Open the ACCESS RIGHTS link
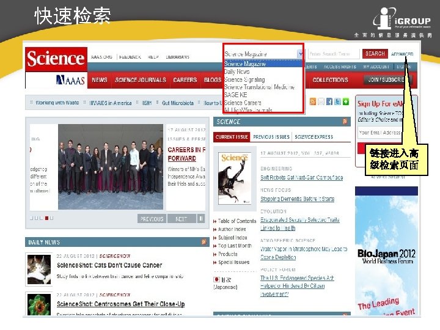 340,67
